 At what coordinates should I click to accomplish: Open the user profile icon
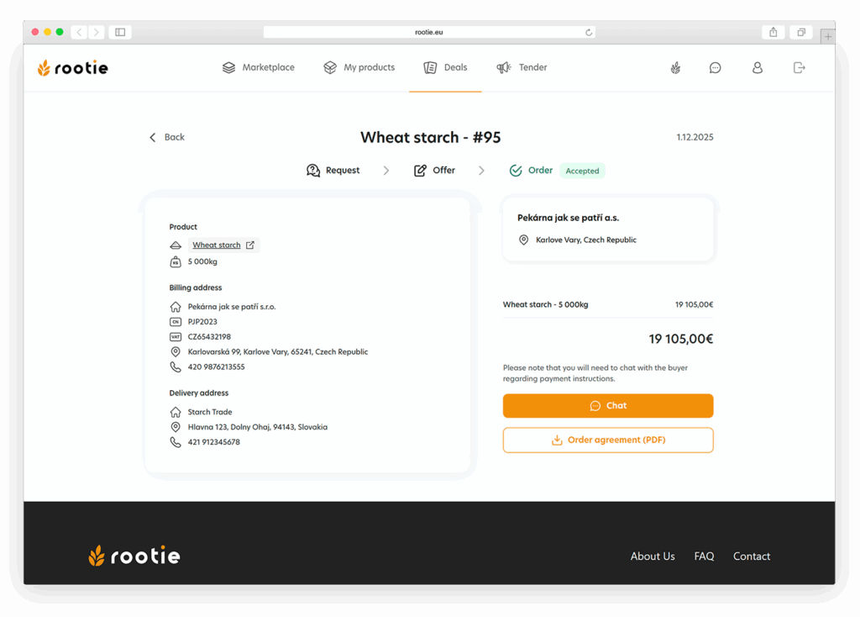click(x=758, y=68)
